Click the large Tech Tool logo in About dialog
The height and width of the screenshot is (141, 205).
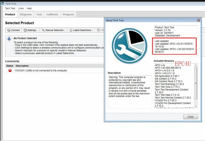pos(129,46)
